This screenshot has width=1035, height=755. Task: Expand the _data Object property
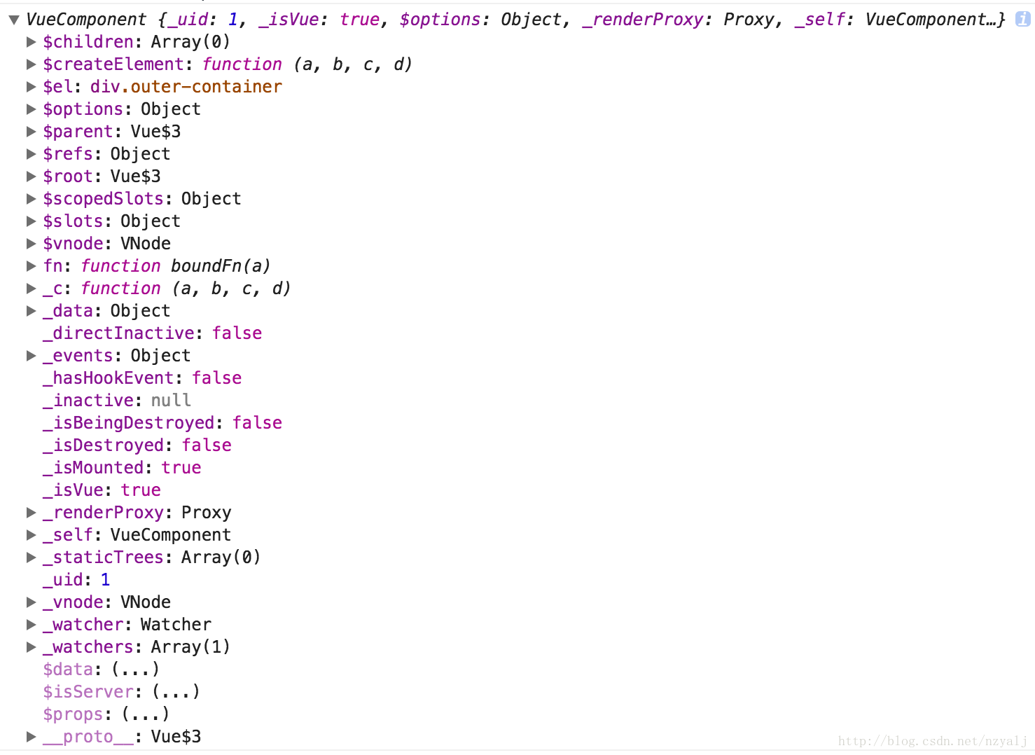click(x=31, y=311)
